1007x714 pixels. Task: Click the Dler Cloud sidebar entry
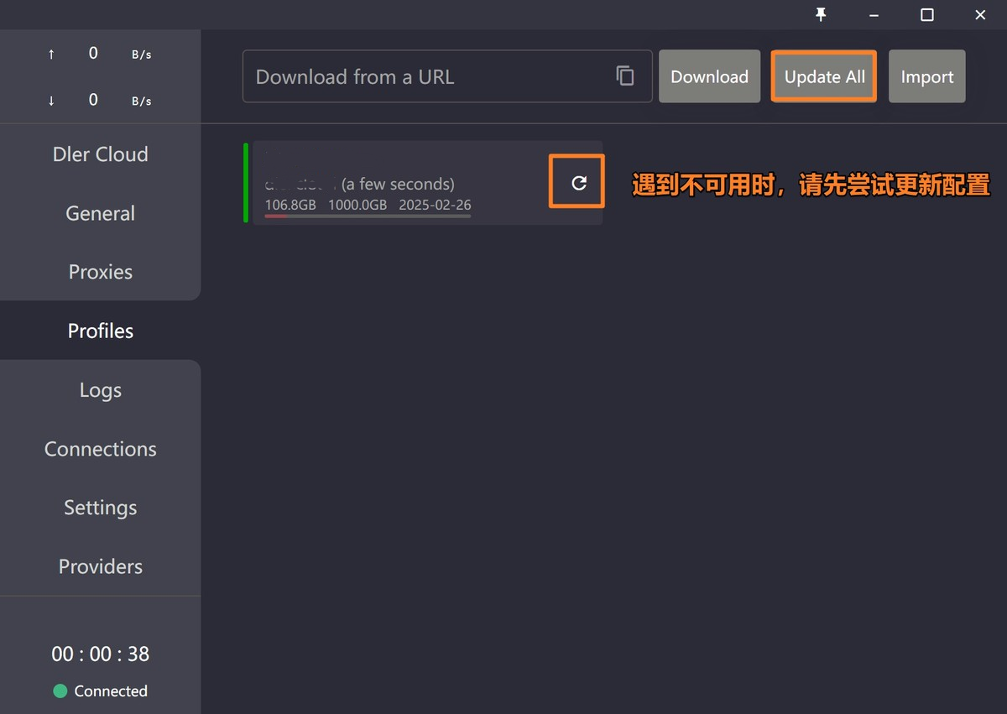tap(100, 154)
